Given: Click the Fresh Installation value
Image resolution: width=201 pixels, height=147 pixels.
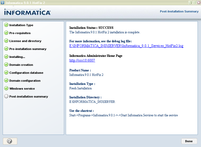Looking at the screenshot, I should [x=81, y=88].
